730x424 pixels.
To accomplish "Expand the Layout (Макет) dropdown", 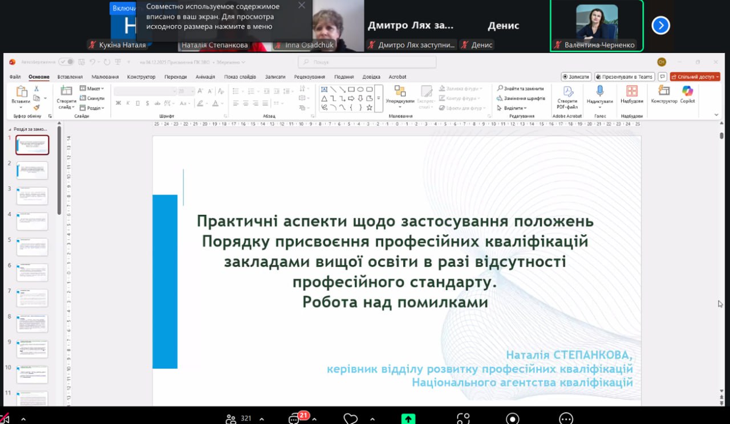I will tap(92, 88).
